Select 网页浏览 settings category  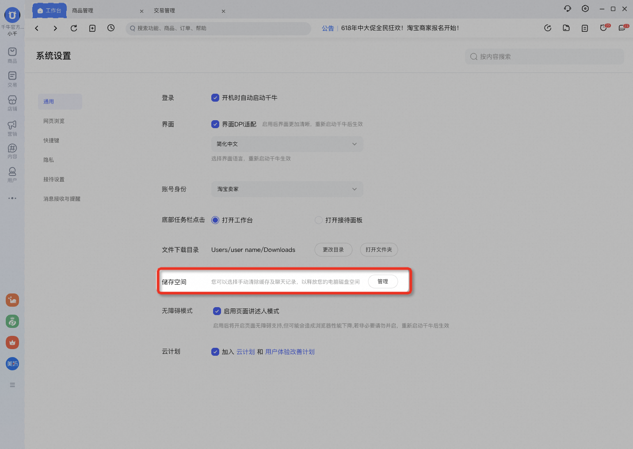54,121
